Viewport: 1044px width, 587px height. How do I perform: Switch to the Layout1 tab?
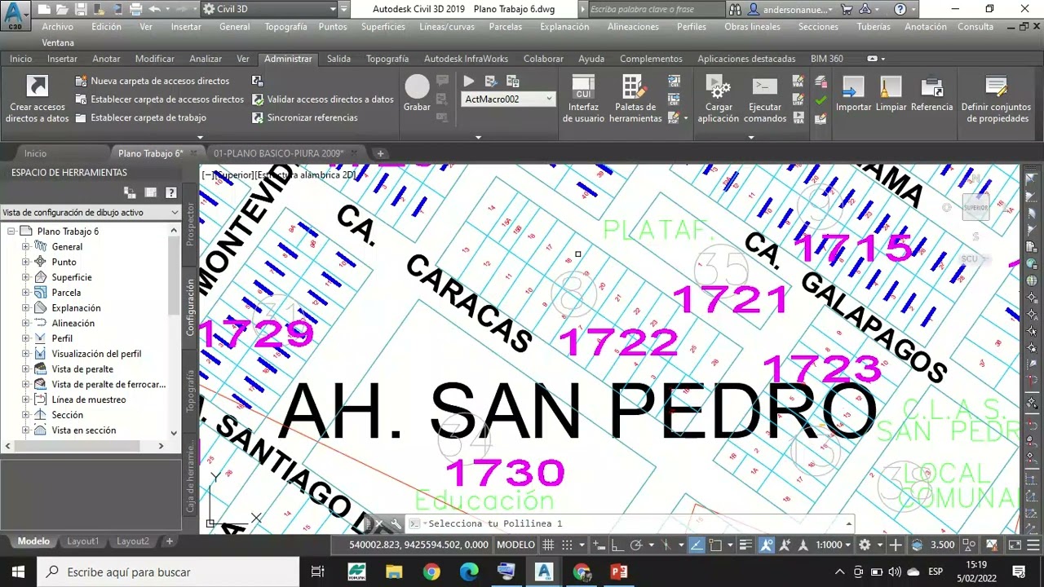coord(82,541)
